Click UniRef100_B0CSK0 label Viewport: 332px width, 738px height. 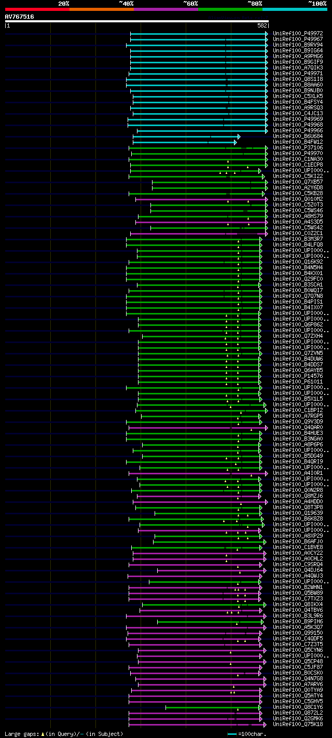[298, 673]
